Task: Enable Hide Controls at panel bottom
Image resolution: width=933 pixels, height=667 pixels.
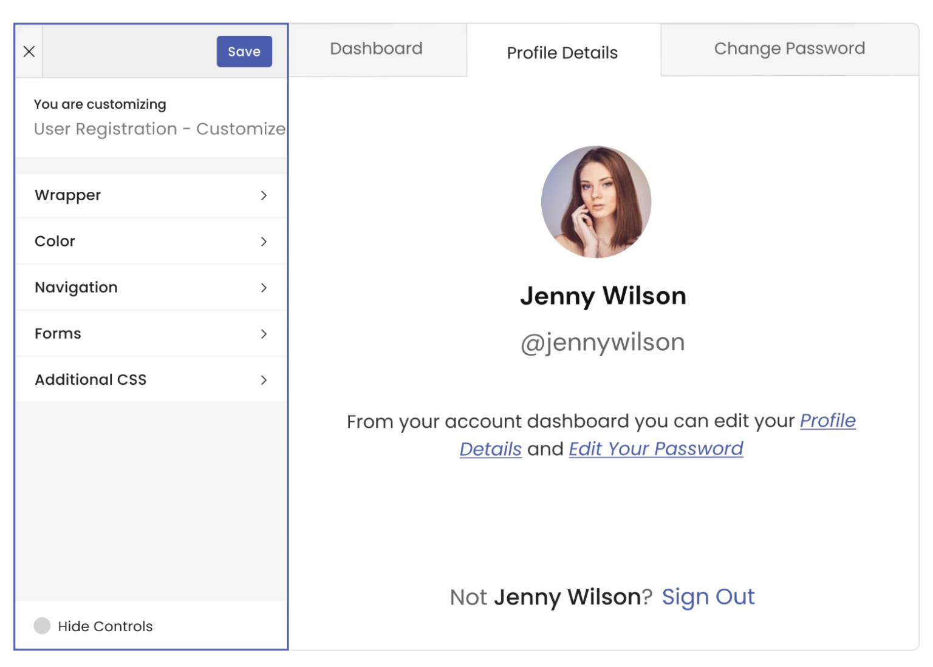Action: point(42,625)
